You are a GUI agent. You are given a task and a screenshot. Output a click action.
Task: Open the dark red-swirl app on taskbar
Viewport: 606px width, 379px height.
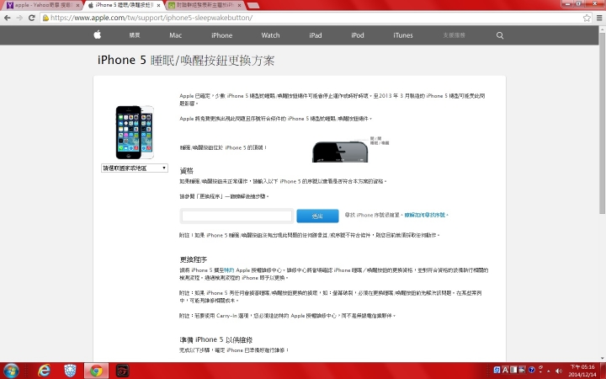123,371
